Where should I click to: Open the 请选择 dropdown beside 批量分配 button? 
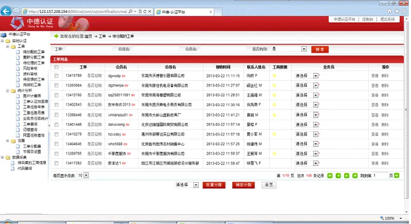pos(187,185)
